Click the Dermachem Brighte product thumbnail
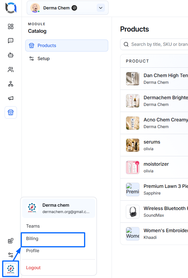 (133, 101)
